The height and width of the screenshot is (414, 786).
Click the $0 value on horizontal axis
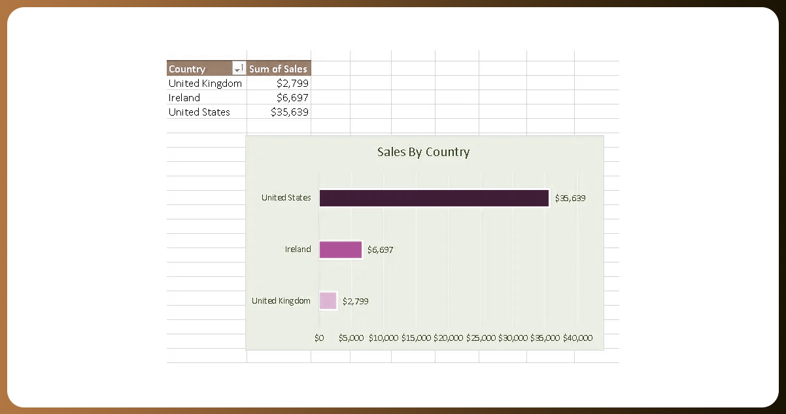click(319, 338)
